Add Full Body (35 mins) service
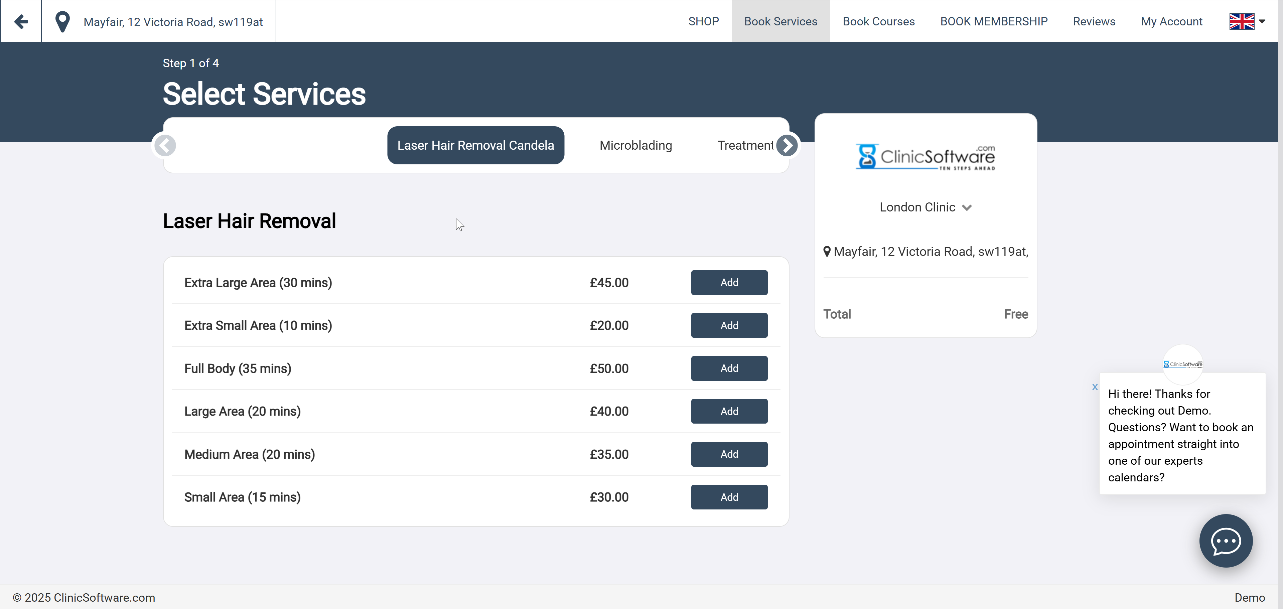Viewport: 1283px width, 609px height. 729,368
